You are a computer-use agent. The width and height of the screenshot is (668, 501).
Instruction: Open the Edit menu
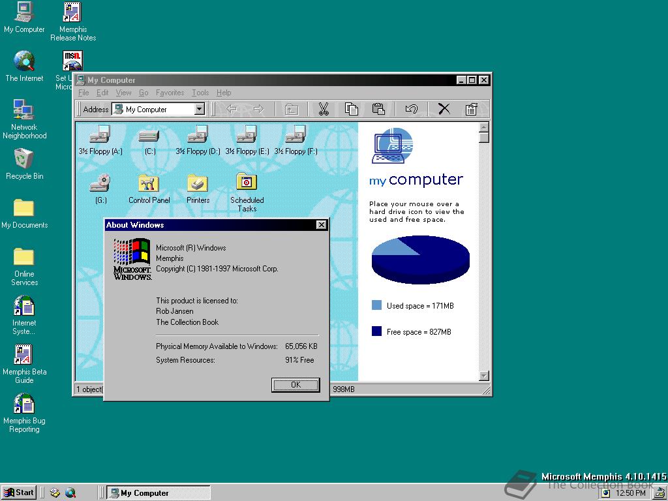102,93
